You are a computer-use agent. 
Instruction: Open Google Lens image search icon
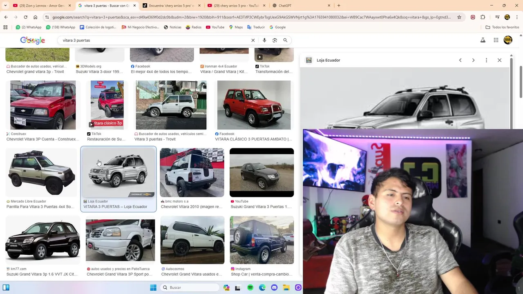pyautogui.click(x=275, y=40)
